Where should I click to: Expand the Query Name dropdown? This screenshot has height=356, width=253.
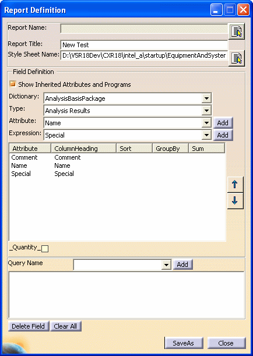coord(167,265)
